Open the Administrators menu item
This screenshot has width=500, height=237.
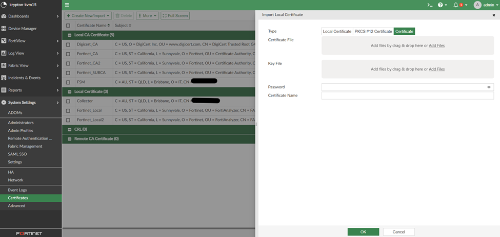click(21, 123)
